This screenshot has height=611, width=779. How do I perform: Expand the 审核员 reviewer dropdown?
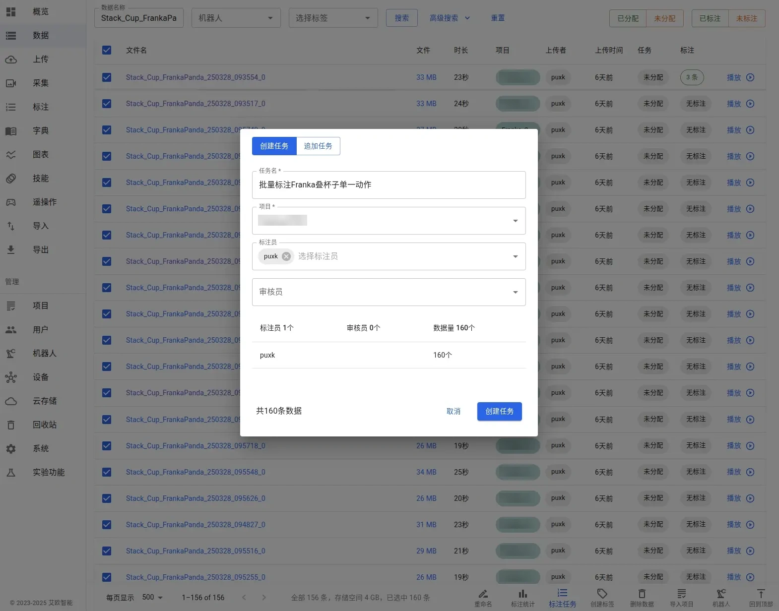pyautogui.click(x=389, y=292)
